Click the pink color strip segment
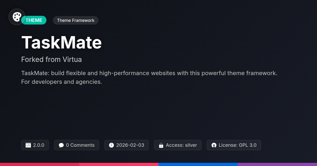The width and height of the screenshot is (317, 166). point(119,164)
